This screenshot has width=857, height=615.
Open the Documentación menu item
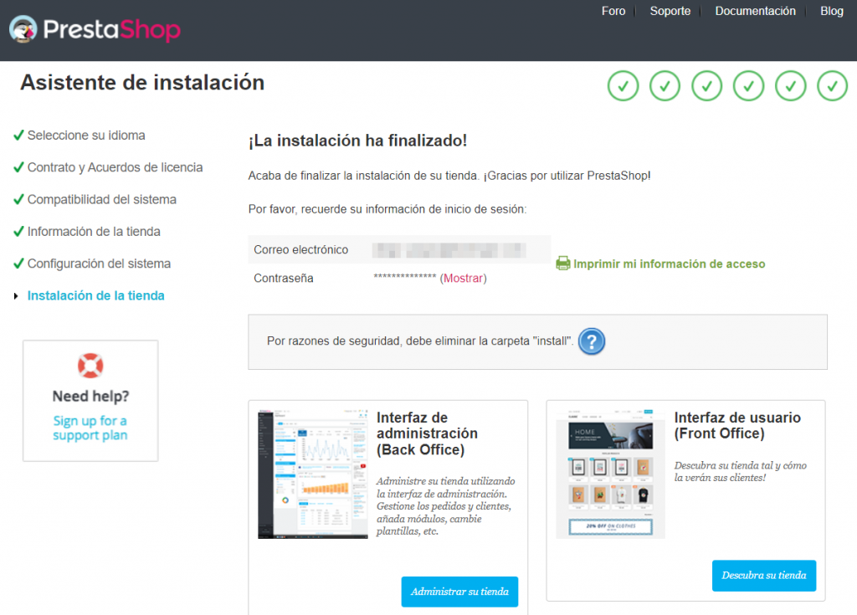pos(755,11)
